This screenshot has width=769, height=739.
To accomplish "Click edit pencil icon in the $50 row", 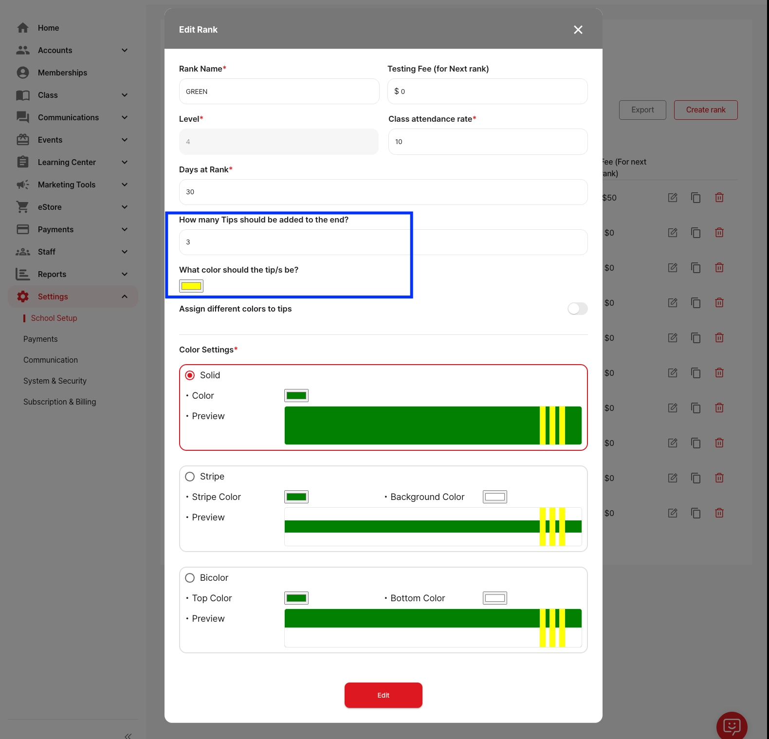I will pyautogui.click(x=673, y=197).
